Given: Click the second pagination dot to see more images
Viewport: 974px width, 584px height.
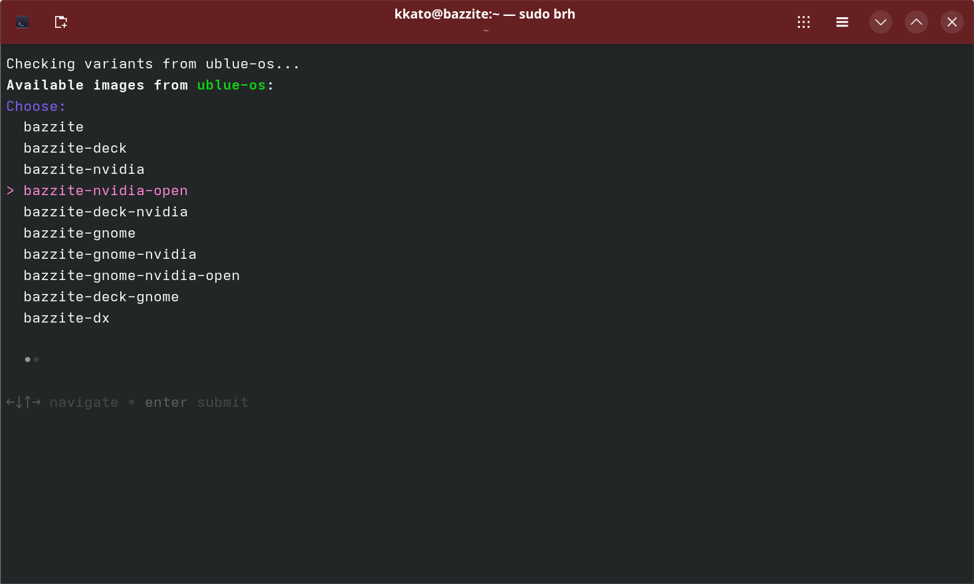Looking at the screenshot, I should pos(36,360).
